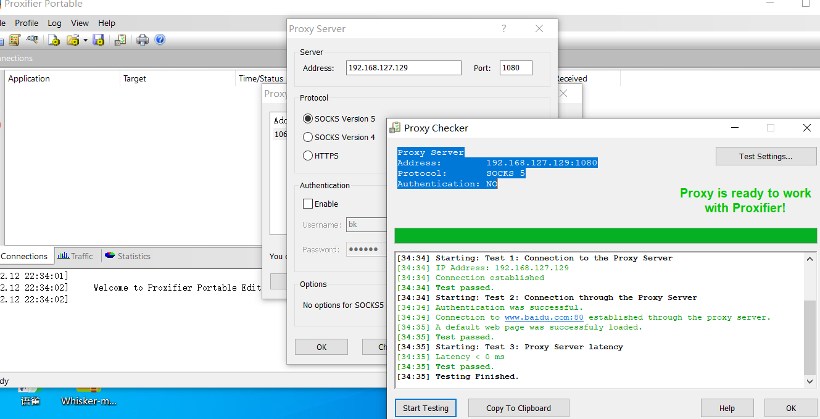
Task: Switch to the Traffic tab
Action: tap(75, 256)
